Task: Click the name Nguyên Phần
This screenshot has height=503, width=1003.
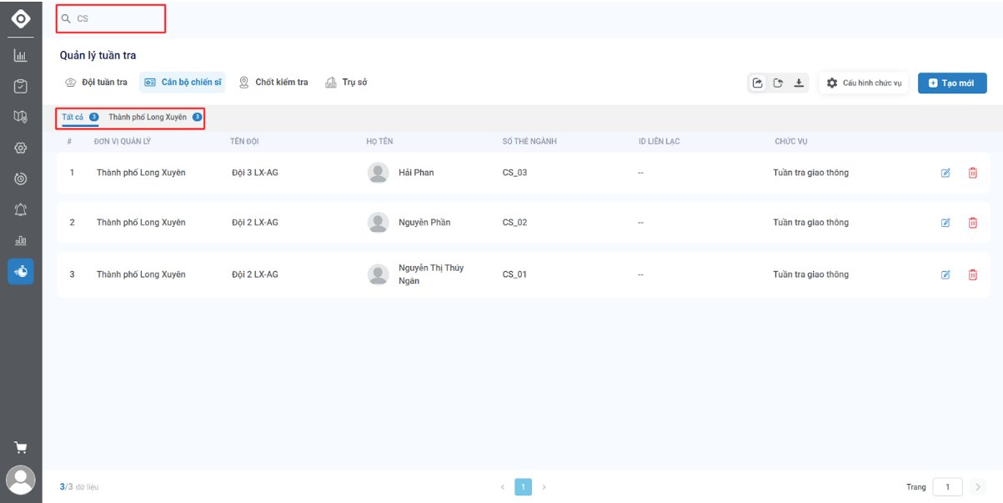Action: point(424,223)
